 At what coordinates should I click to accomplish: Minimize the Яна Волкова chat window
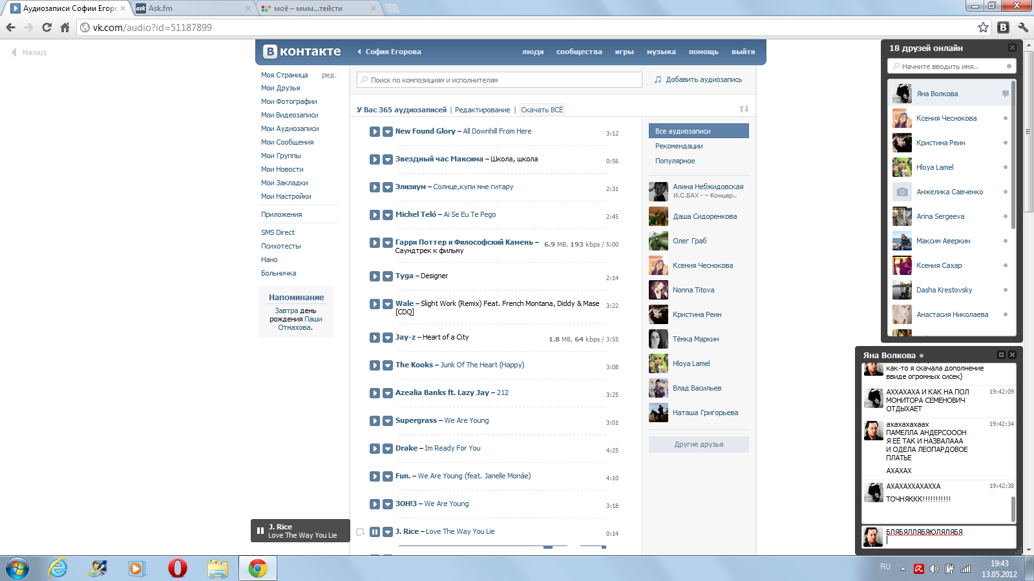[1001, 355]
